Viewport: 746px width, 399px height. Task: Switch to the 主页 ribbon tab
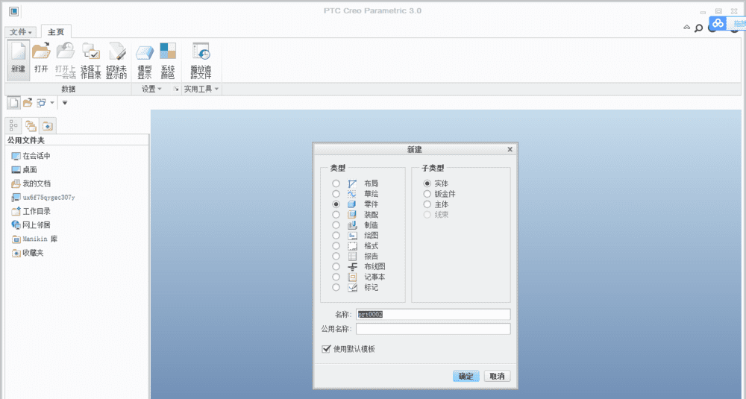56,32
